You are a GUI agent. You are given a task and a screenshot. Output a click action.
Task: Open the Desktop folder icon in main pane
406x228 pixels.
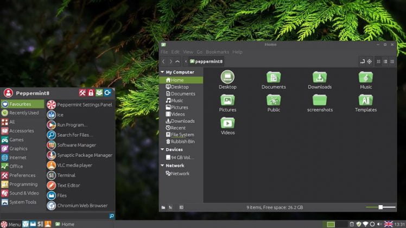[x=227, y=77]
